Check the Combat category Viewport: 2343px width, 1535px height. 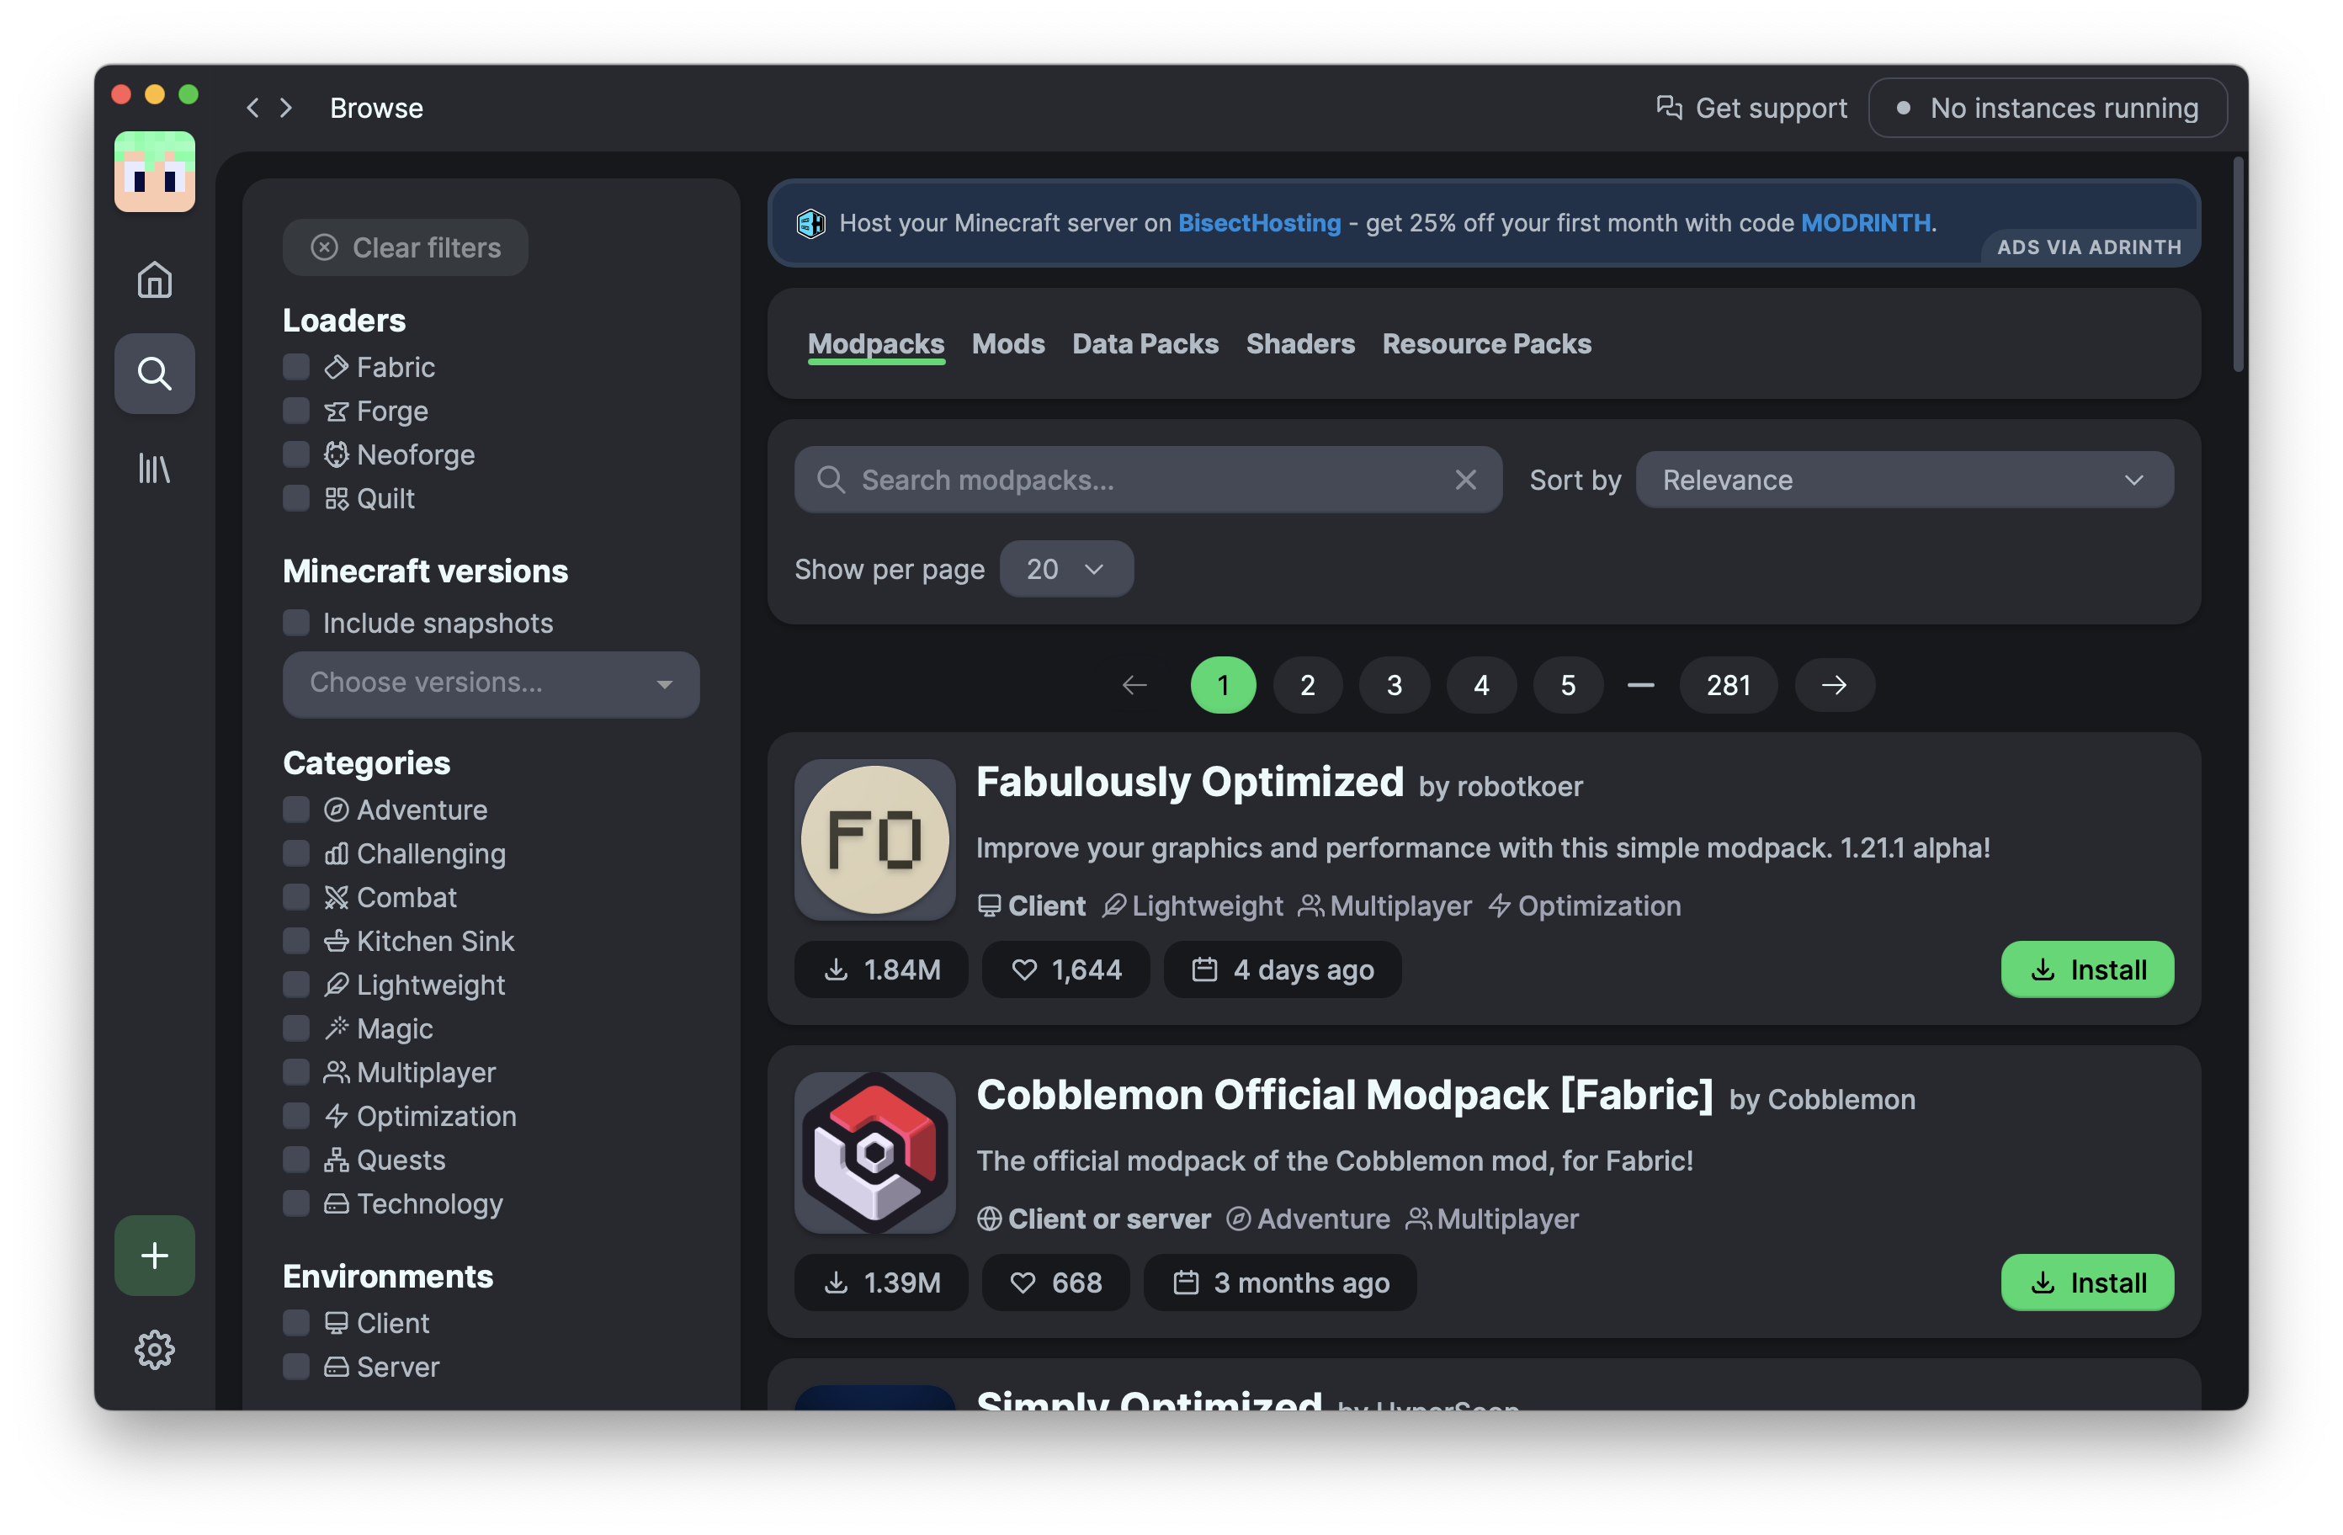[296, 897]
